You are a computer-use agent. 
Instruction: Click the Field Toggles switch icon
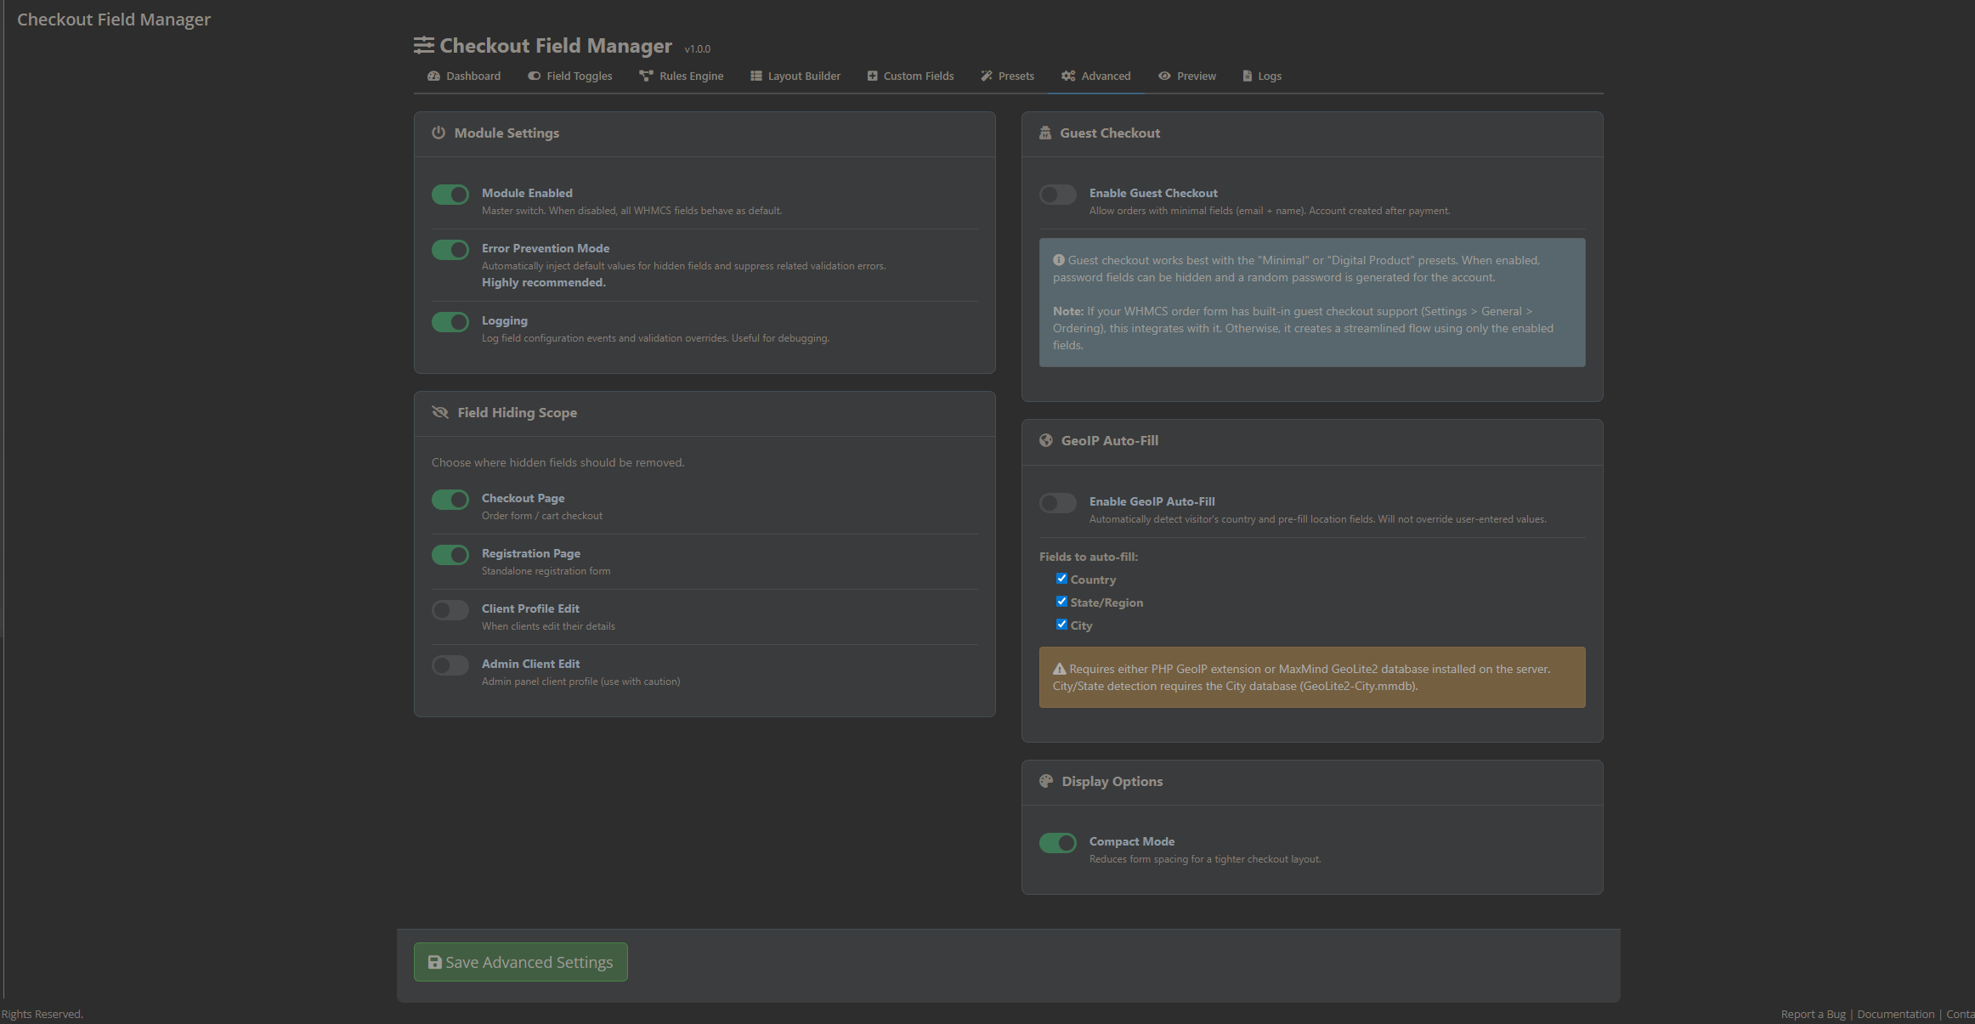tap(534, 76)
